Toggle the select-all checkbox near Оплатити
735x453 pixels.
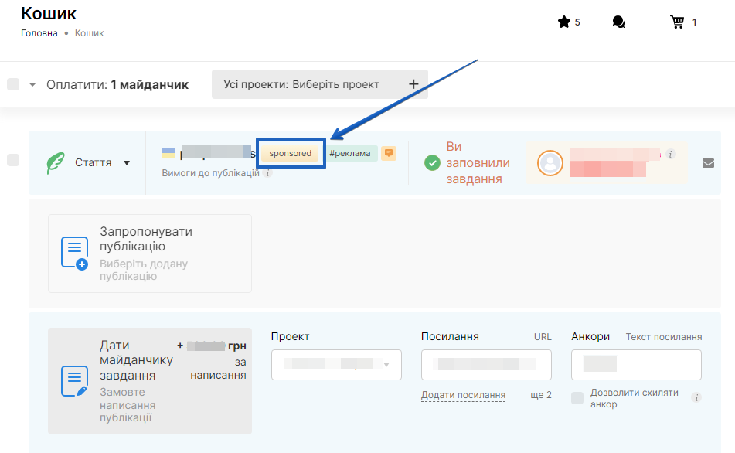pyautogui.click(x=13, y=84)
